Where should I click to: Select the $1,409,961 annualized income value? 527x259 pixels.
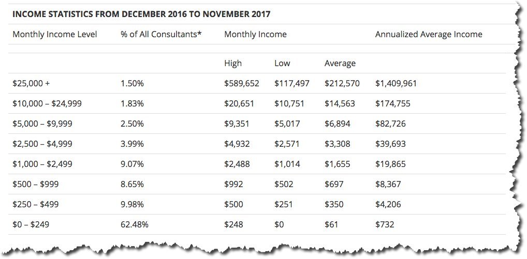tap(396, 84)
